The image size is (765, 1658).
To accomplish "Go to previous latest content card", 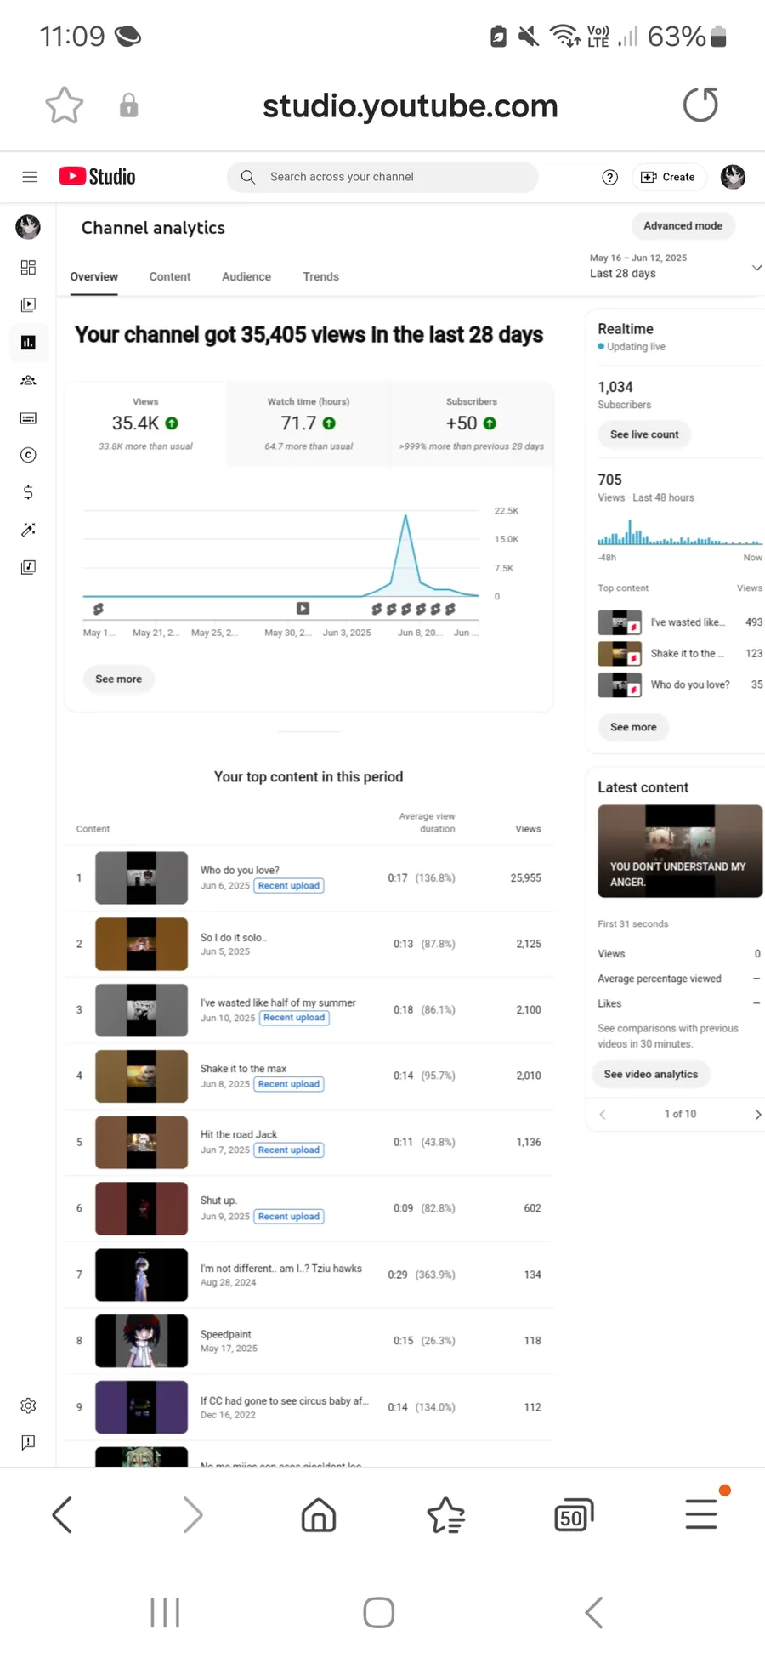I will point(603,1115).
